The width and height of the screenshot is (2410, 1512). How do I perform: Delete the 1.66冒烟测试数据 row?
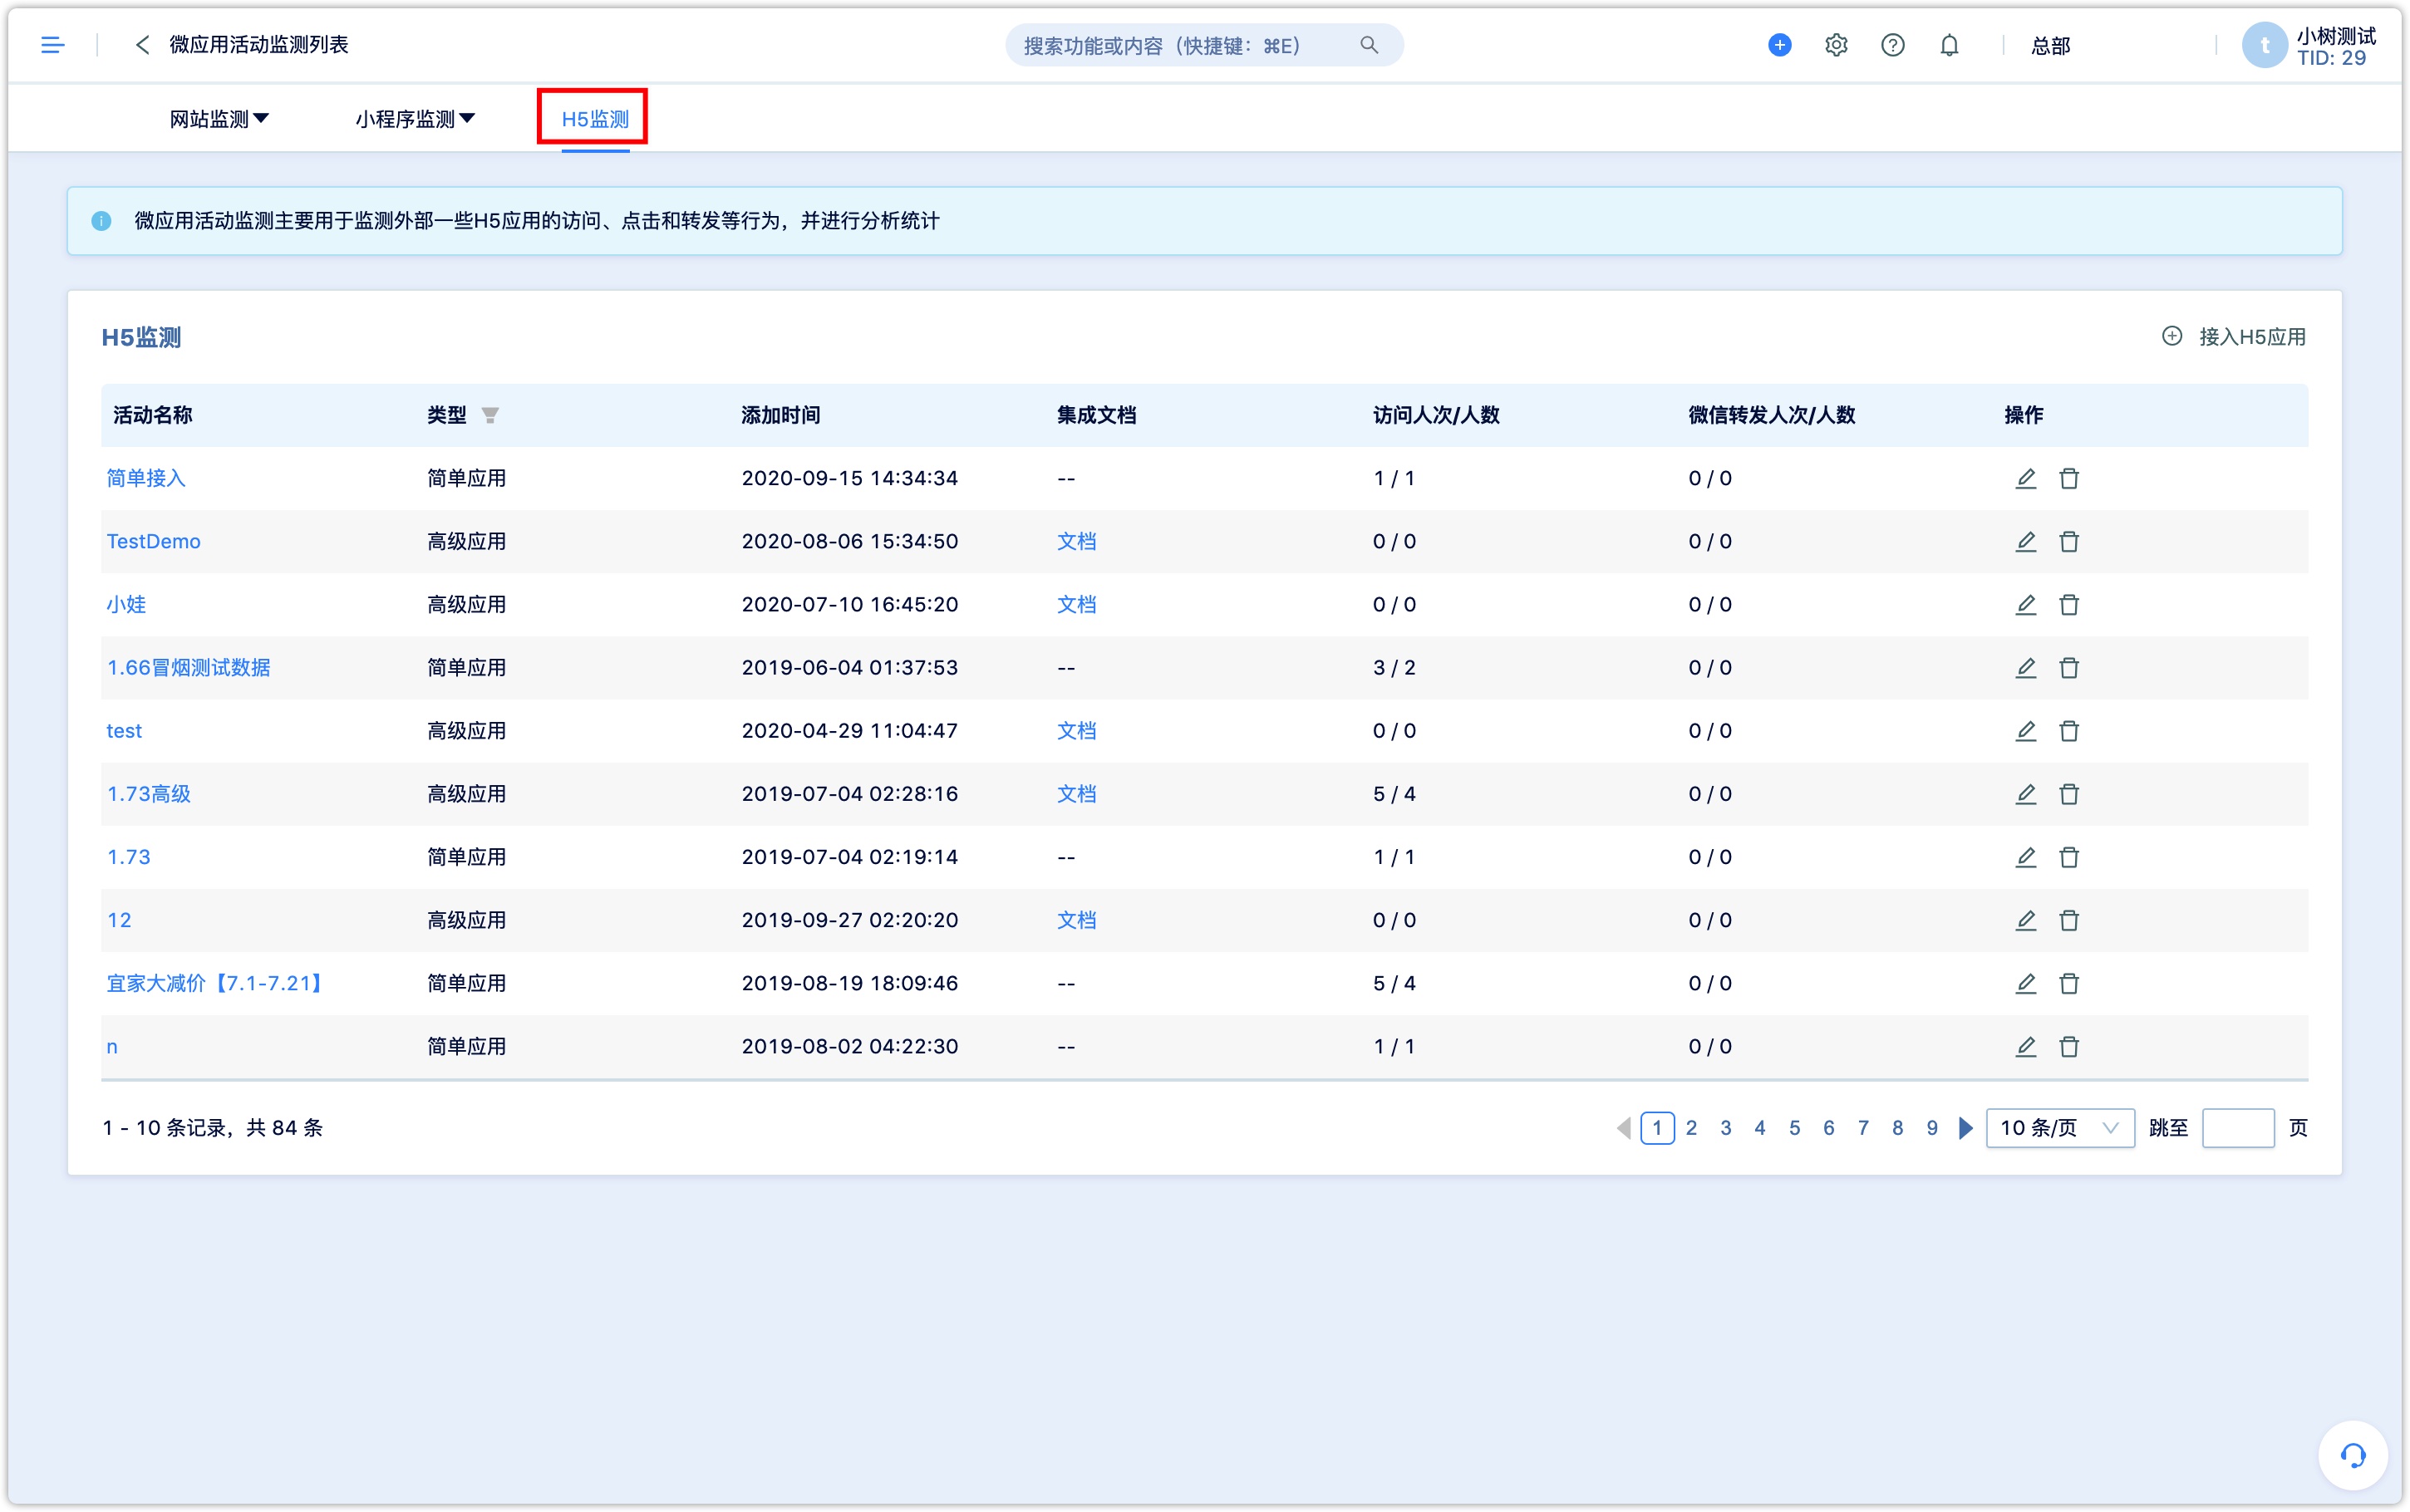[2069, 667]
